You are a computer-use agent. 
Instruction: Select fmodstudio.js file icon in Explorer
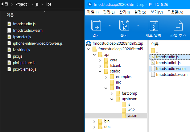tap(9, 24)
